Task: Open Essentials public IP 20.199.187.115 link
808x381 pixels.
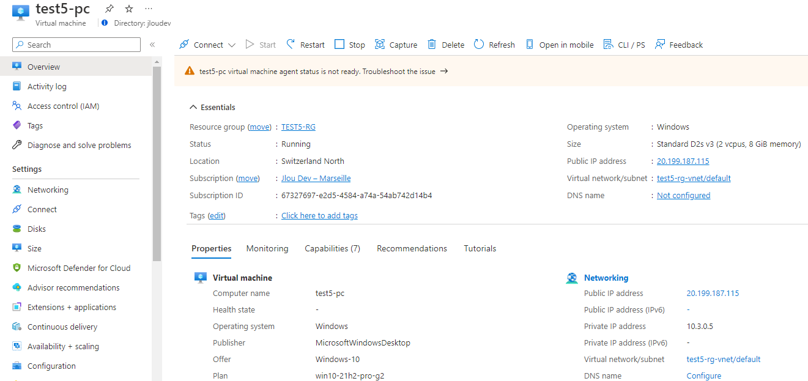Action: point(683,161)
